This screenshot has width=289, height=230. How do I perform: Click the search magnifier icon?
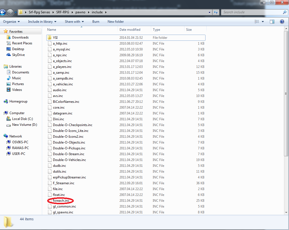pyautogui.click(x=285, y=12)
